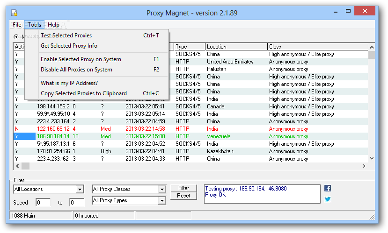The image size is (388, 233).
Task: Select the red proxy 122.160.69.12
Action: tap(190, 129)
